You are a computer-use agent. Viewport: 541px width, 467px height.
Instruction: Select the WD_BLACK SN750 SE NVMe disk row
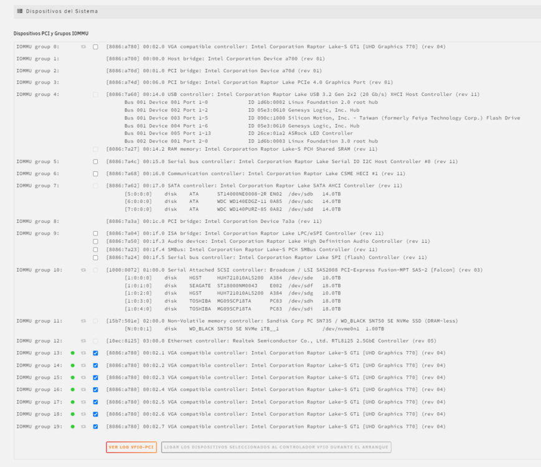(254, 329)
